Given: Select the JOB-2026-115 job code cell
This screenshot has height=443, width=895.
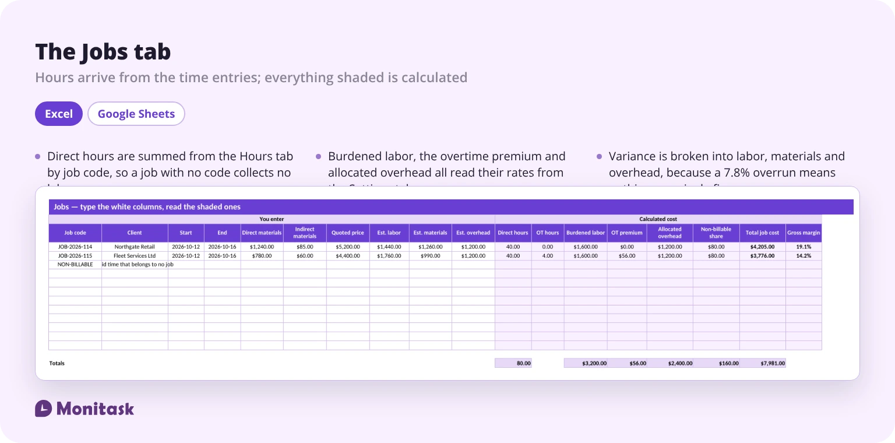Looking at the screenshot, I should [x=75, y=256].
